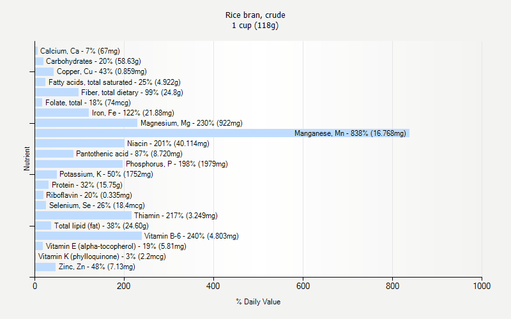Click the Niacin - 201% label
511x319 pixels.
pos(168,144)
